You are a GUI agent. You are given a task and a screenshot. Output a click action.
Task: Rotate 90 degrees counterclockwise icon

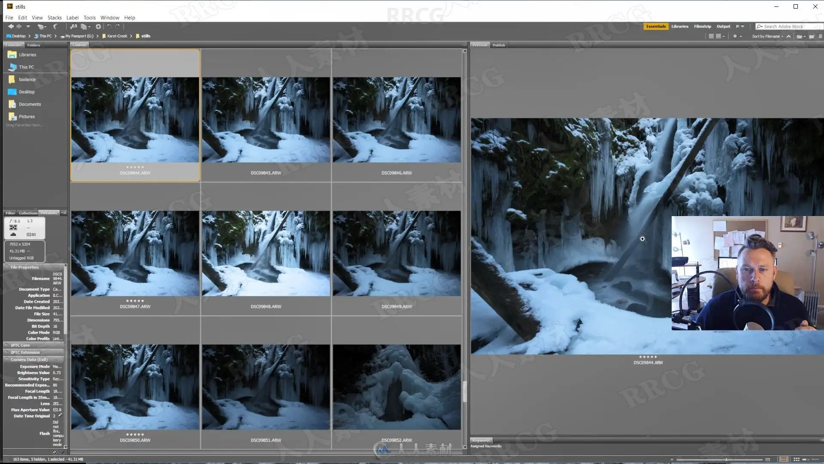(x=109, y=27)
